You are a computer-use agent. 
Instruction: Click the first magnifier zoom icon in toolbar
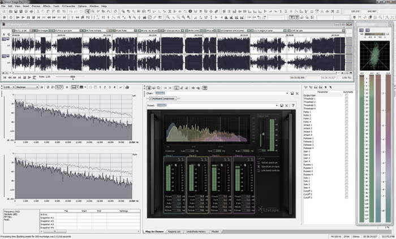tap(168, 18)
